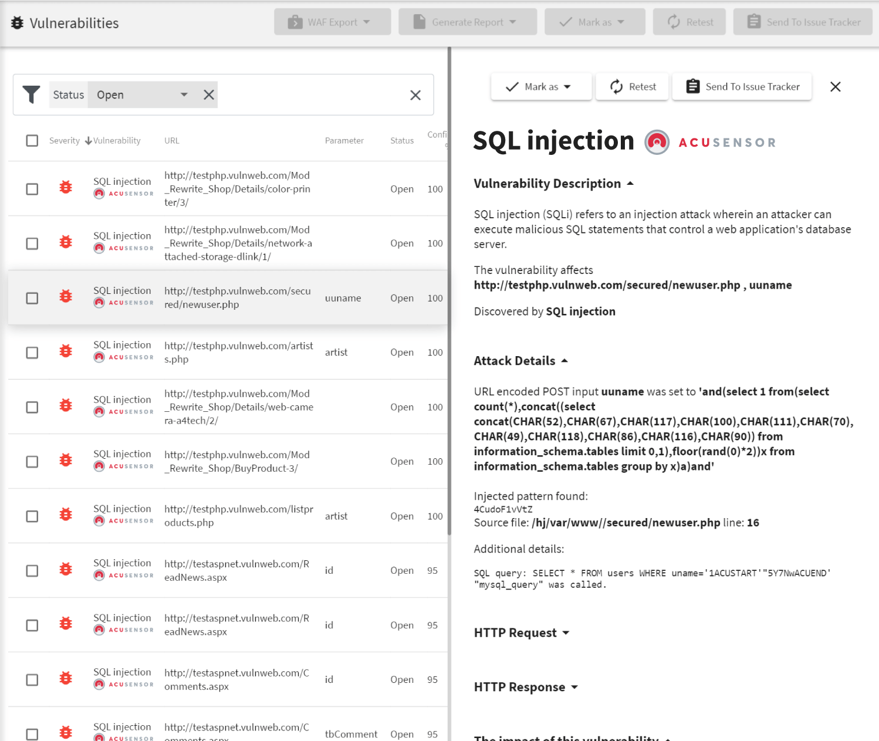Click the filter funnel icon
This screenshot has width=879, height=741.
point(32,94)
